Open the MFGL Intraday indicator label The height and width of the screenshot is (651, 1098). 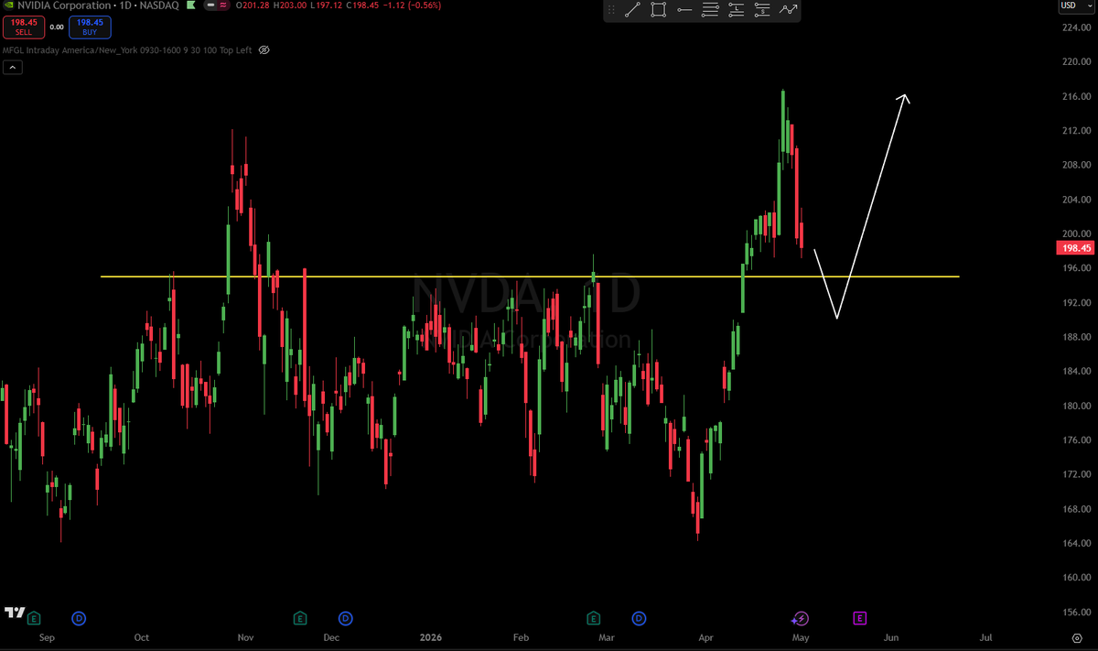127,49
